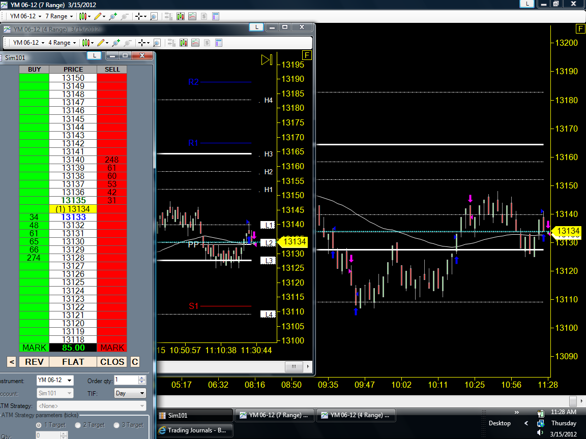586x439 pixels.
Task: Open Trading Journals browser taskbar item
Action: (x=195, y=430)
